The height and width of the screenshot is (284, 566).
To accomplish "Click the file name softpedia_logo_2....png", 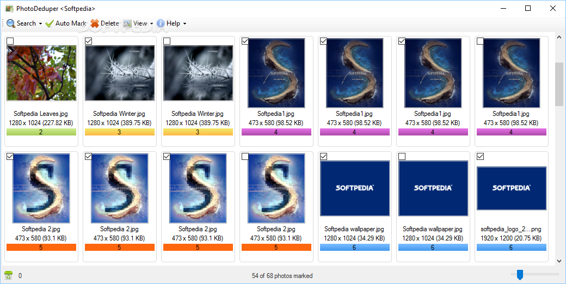I will tap(511, 229).
